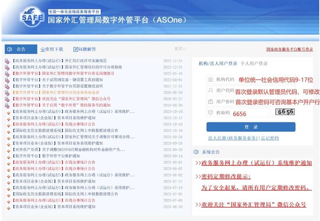Image resolution: width=320 pixels, height=221 pixels.
Task: Refresh the 6656 captcha image
Action: pyautogui.click(x=285, y=112)
